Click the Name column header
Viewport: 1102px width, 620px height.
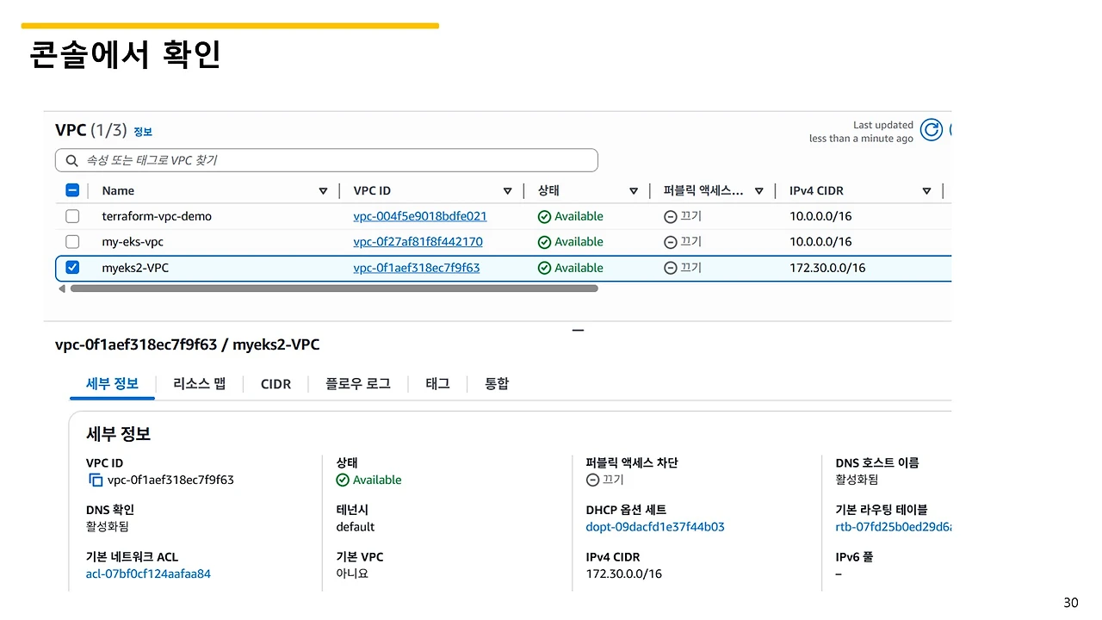pos(118,191)
